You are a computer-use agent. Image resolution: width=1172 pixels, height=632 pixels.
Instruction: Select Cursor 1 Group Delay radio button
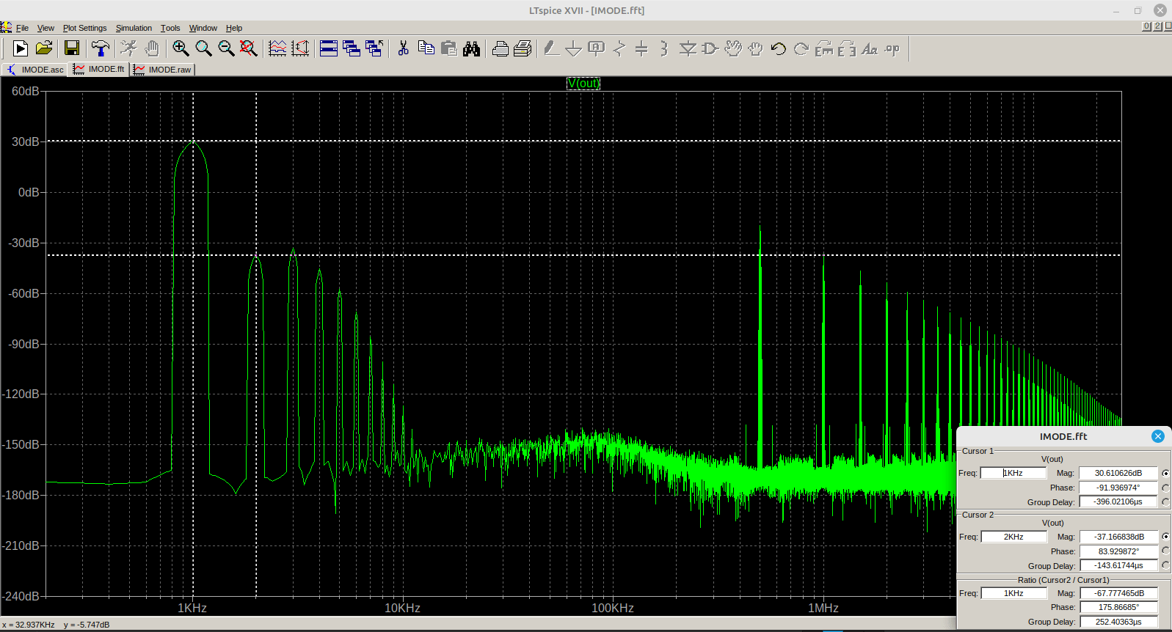1165,501
